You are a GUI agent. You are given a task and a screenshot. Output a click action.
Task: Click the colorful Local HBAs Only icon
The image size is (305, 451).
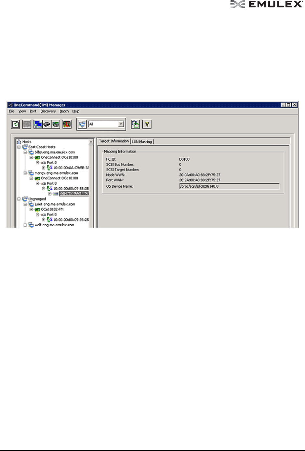click(67, 124)
